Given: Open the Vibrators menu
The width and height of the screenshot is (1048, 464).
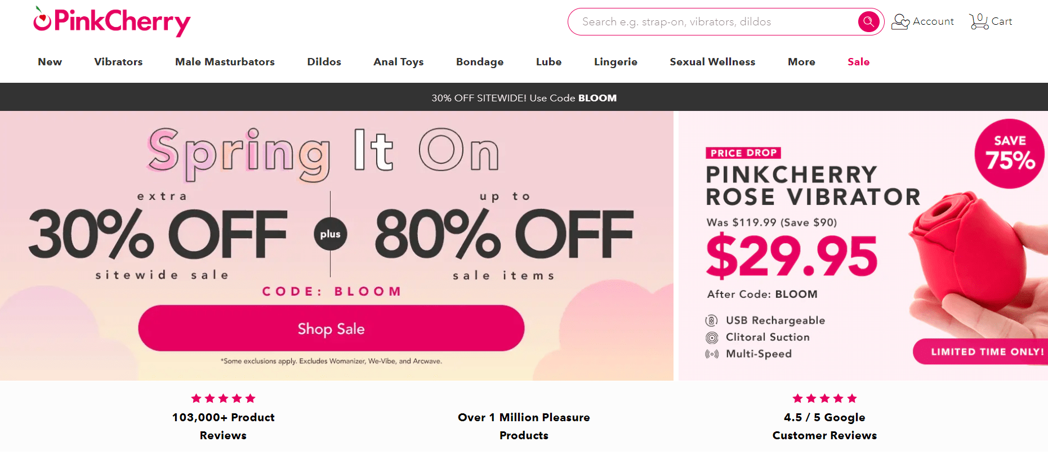Looking at the screenshot, I should pos(118,62).
